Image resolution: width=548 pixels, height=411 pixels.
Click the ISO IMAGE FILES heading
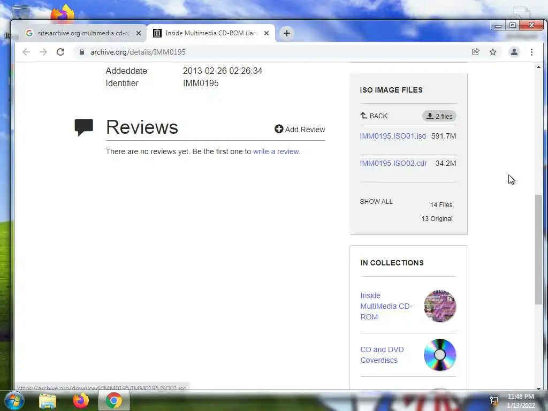391,90
